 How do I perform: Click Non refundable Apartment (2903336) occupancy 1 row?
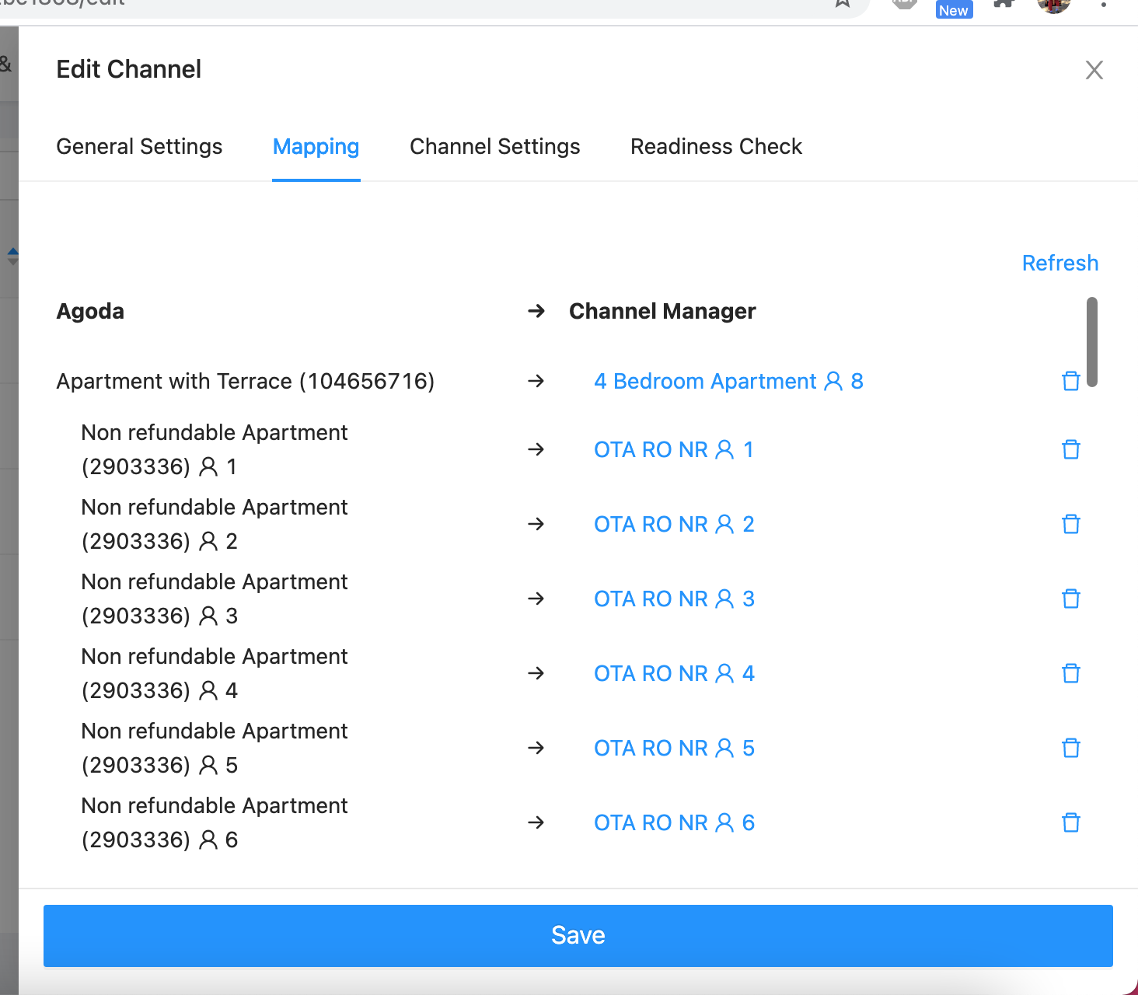click(215, 449)
